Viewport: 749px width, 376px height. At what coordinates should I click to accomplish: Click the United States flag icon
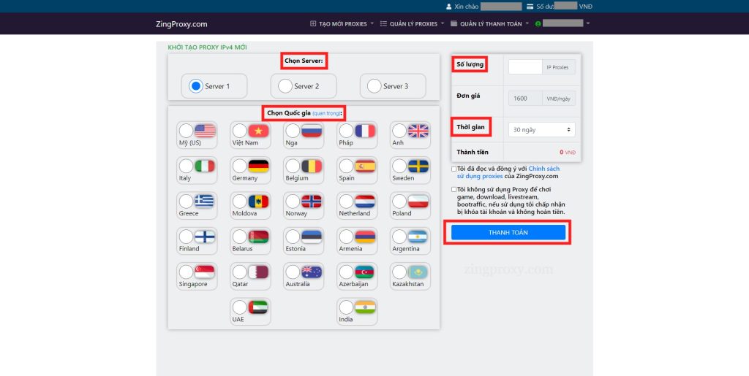coord(206,131)
